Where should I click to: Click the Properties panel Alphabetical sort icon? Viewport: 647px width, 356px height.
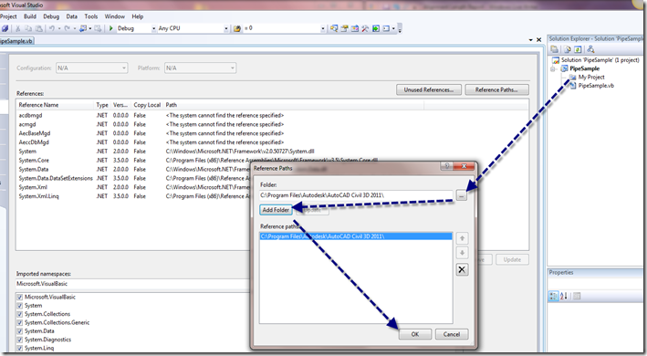tap(564, 296)
